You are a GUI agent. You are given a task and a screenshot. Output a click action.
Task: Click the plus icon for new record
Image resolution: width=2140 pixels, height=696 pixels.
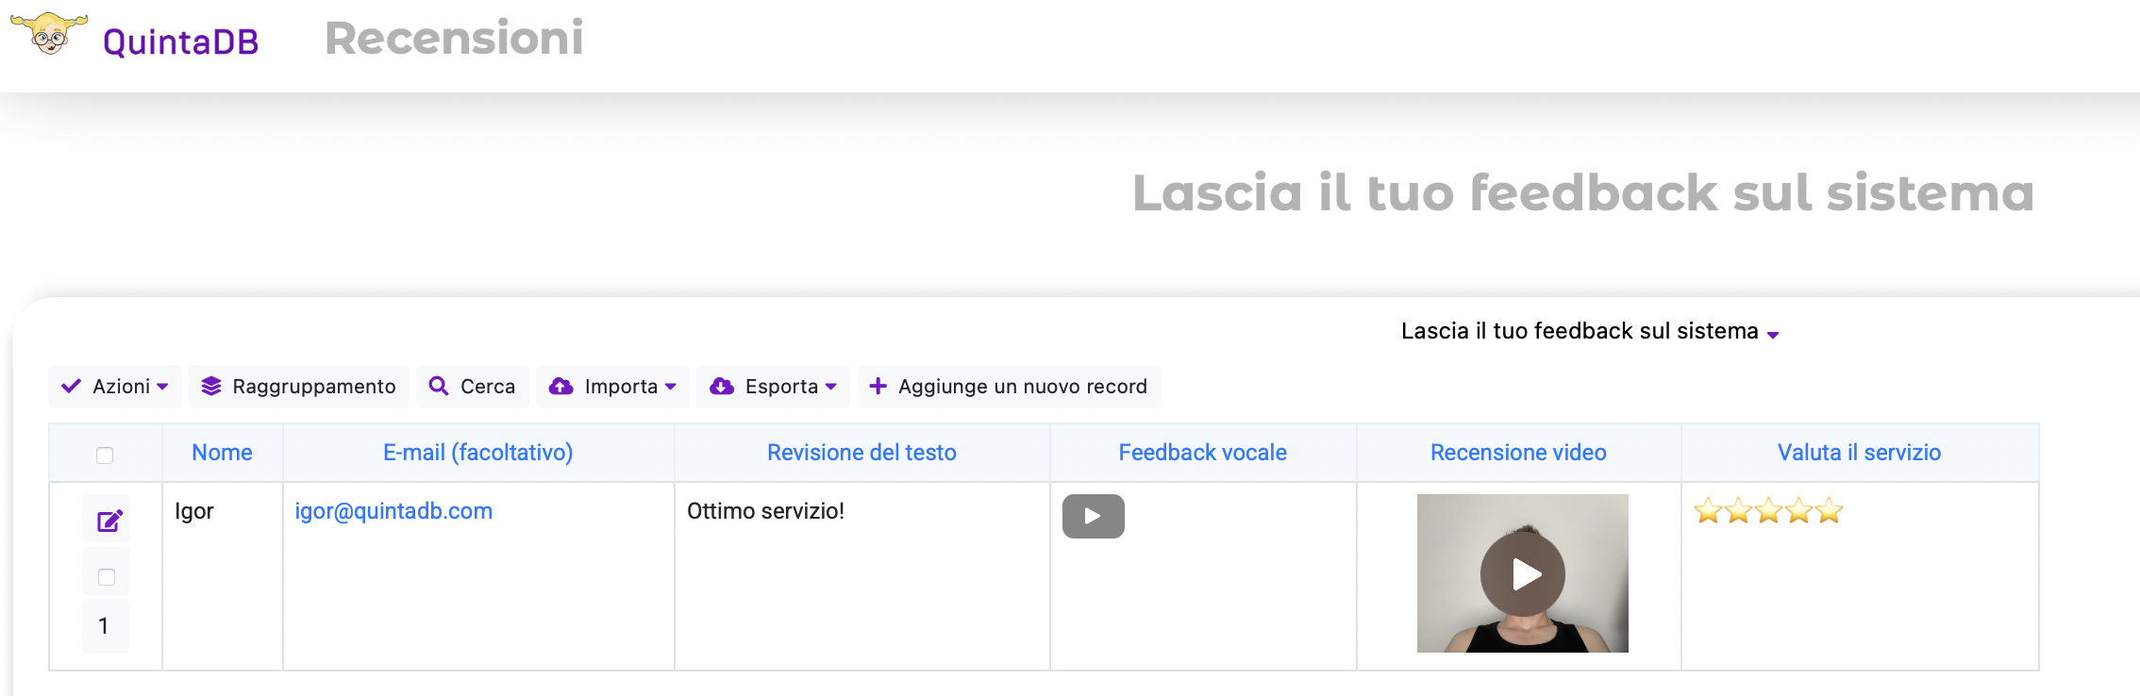(878, 387)
